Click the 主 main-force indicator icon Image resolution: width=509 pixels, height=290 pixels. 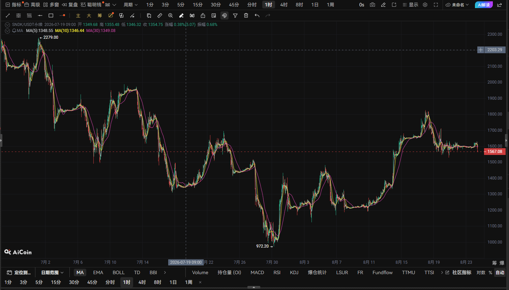(78, 15)
